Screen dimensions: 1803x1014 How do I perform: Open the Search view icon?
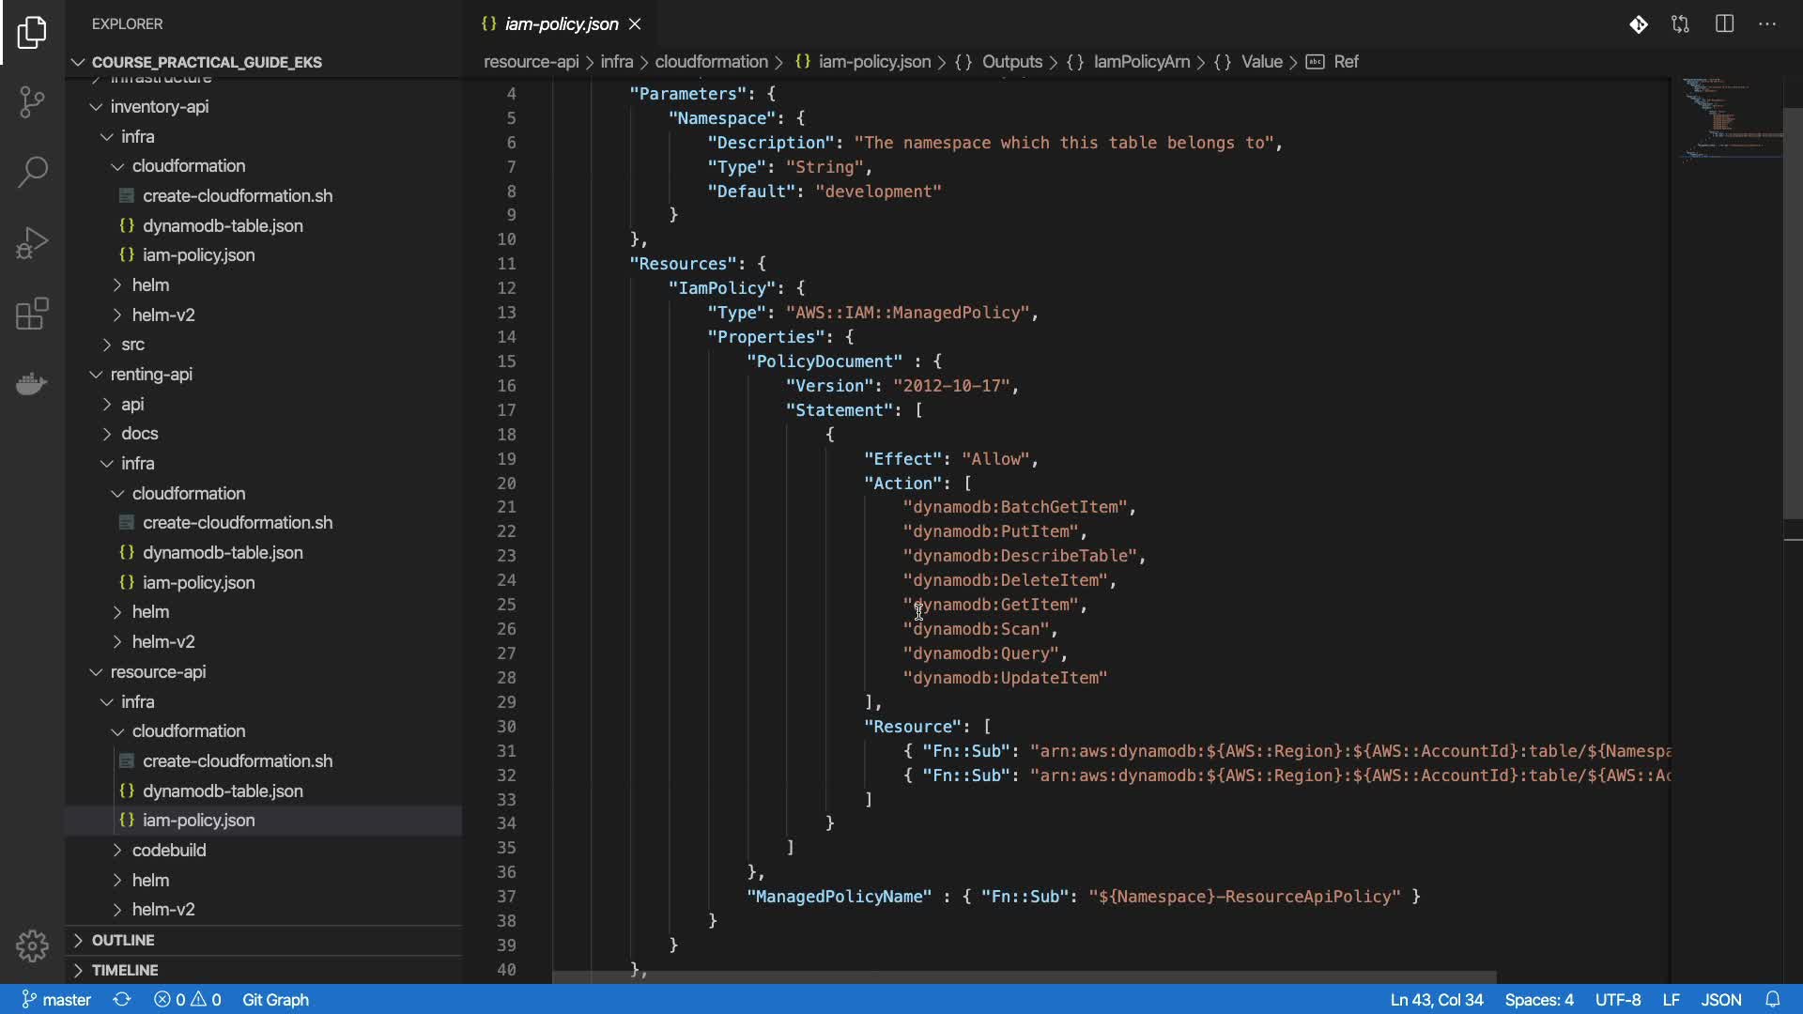[32, 172]
